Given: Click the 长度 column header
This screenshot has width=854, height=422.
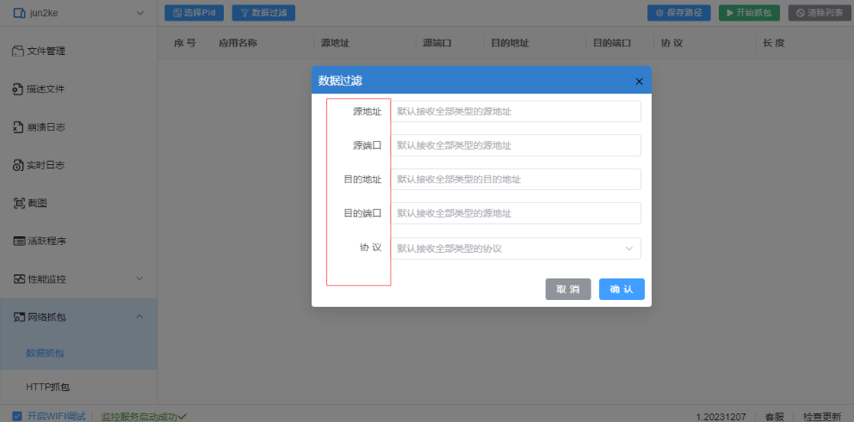Looking at the screenshot, I should point(774,43).
